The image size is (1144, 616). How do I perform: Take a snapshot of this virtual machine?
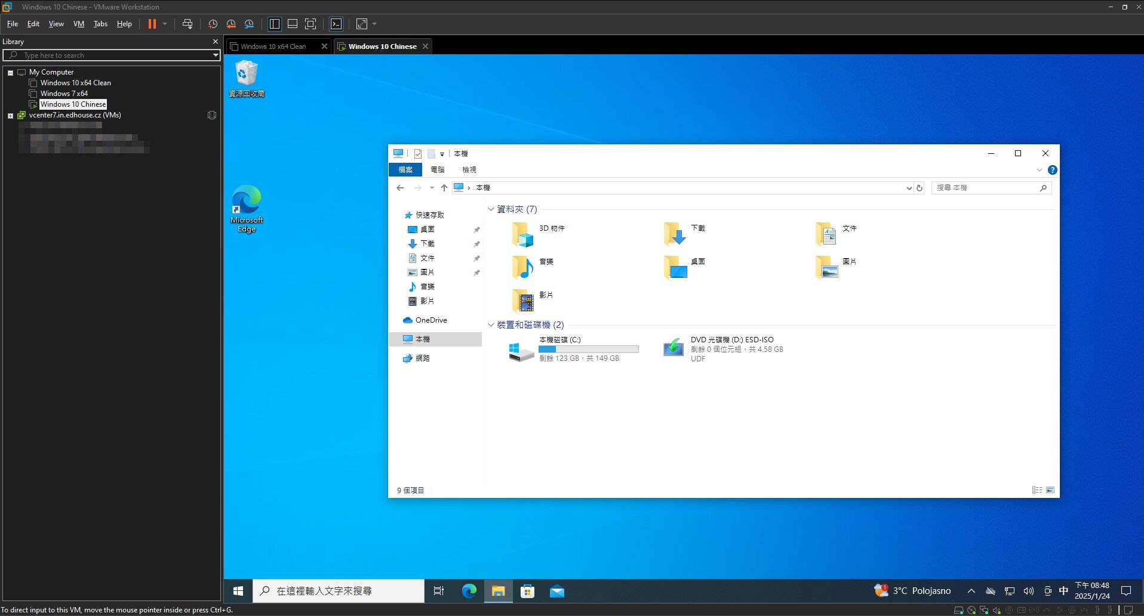pyautogui.click(x=213, y=24)
